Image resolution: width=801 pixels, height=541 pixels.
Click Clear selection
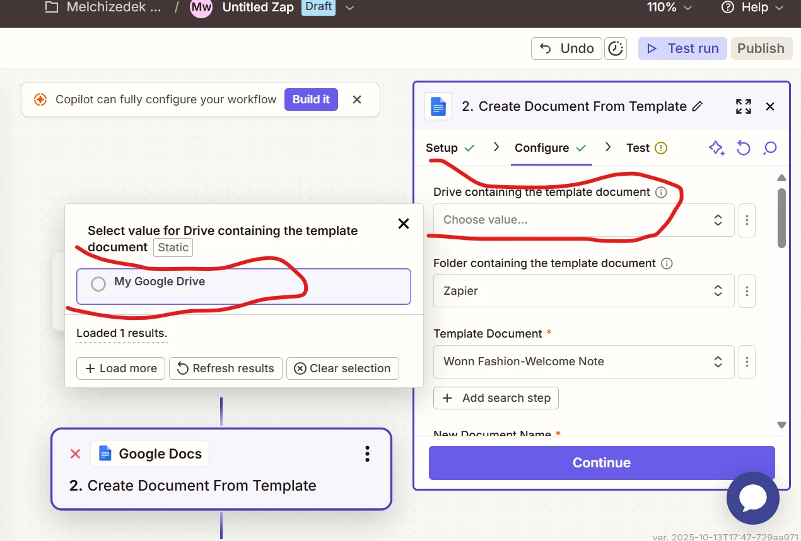click(342, 368)
